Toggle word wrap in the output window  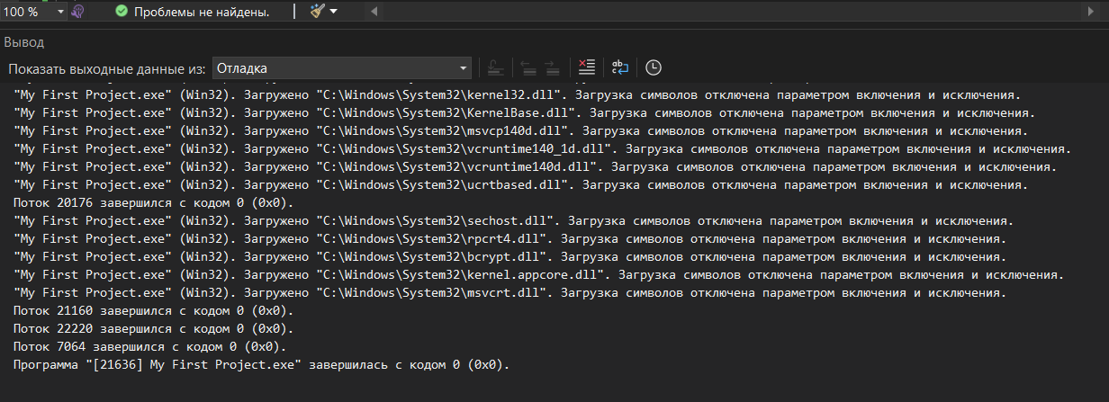click(x=620, y=67)
